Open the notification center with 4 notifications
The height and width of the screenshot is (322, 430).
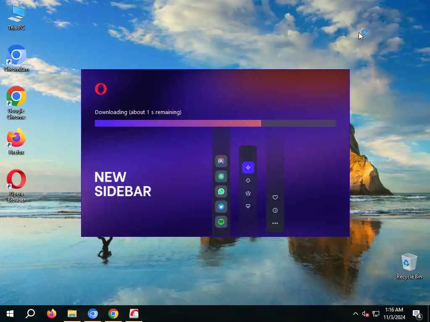pyautogui.click(x=417, y=314)
